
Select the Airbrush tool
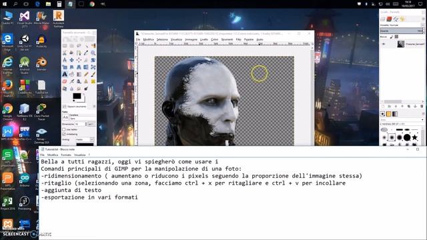71,81
